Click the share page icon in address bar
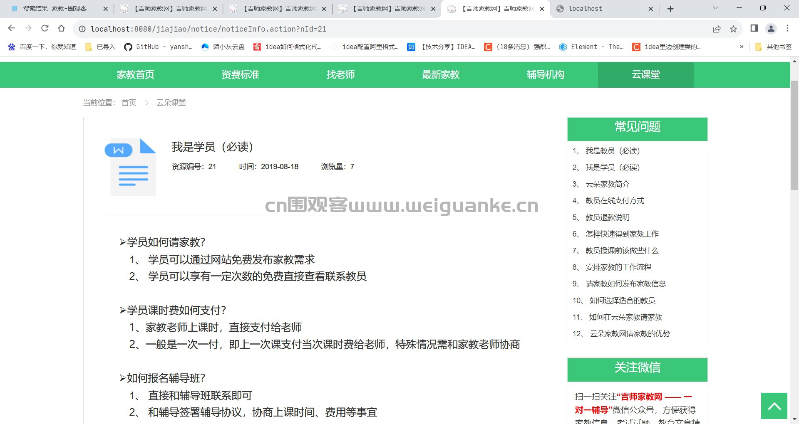 (x=717, y=29)
